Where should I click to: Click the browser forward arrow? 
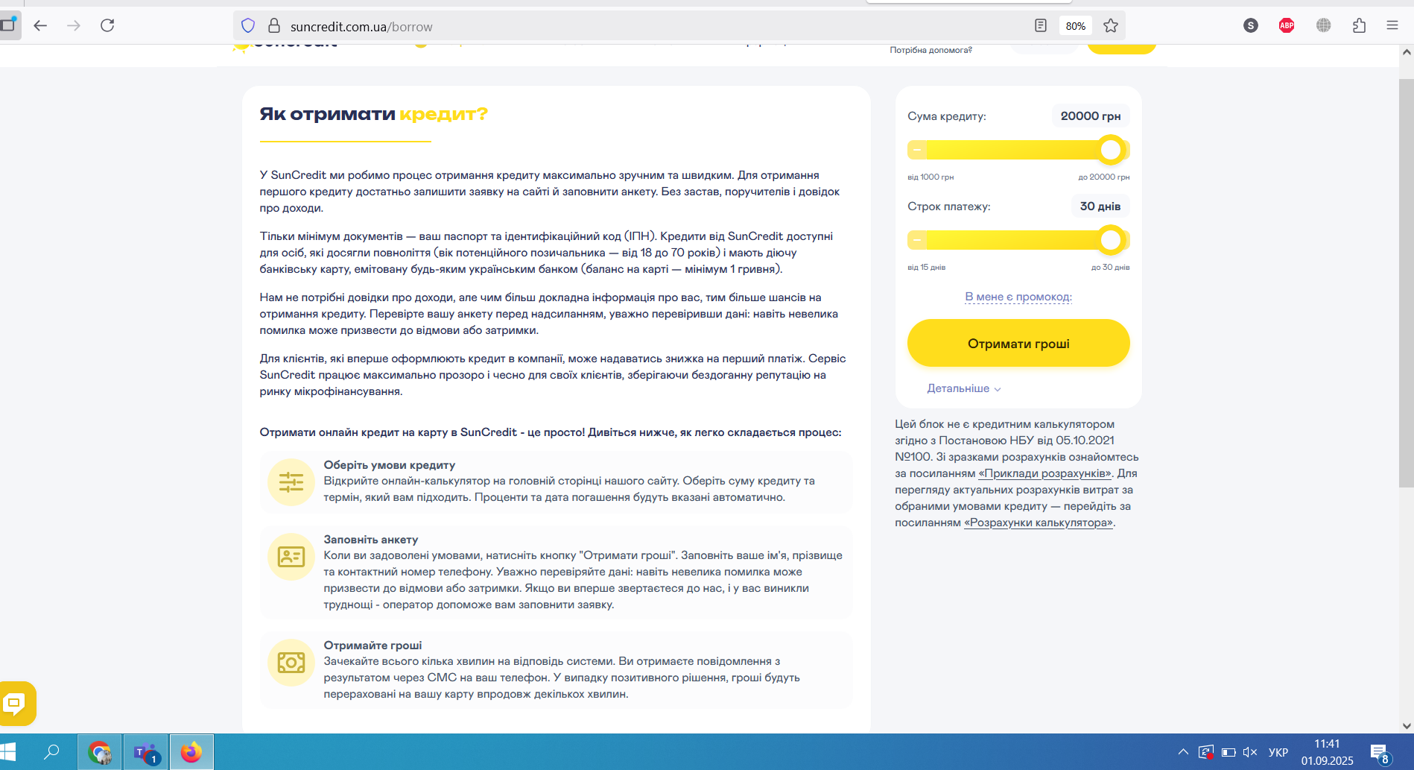pos(74,25)
